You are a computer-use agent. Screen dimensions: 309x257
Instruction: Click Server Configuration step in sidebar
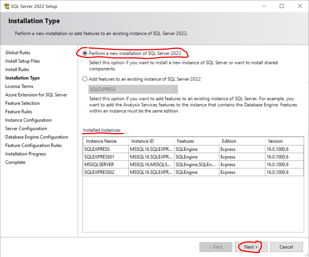[26, 128]
